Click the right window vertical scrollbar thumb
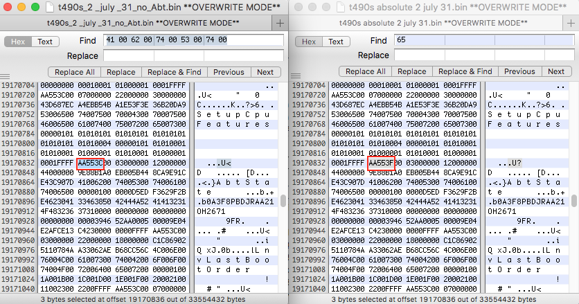 574,201
